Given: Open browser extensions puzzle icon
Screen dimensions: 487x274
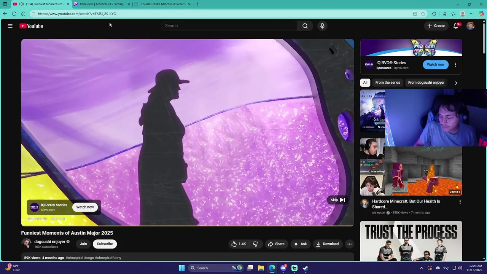Looking at the screenshot, I should [x=434, y=14].
